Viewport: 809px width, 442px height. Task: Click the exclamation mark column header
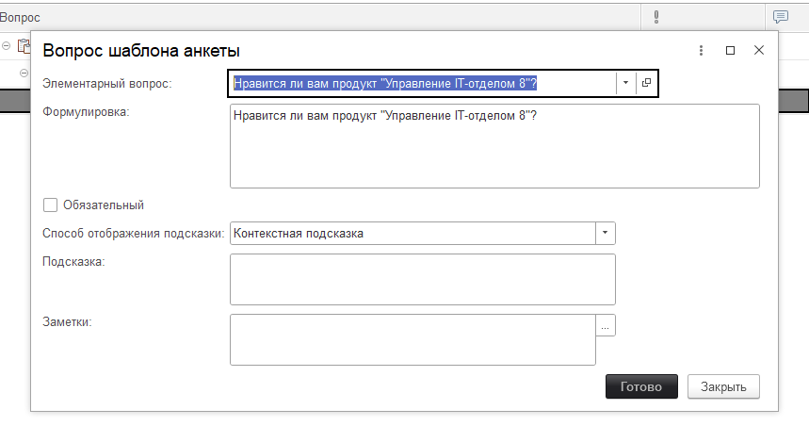coord(655,17)
